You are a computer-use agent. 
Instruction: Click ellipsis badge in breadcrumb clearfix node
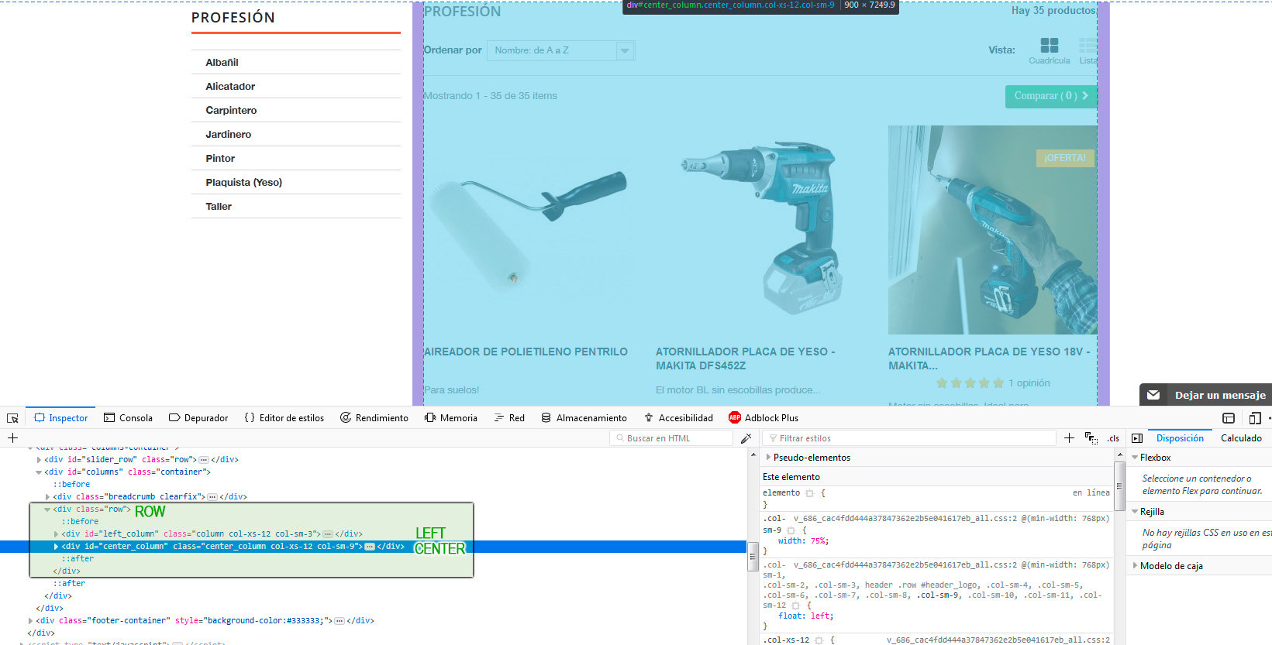click(212, 497)
